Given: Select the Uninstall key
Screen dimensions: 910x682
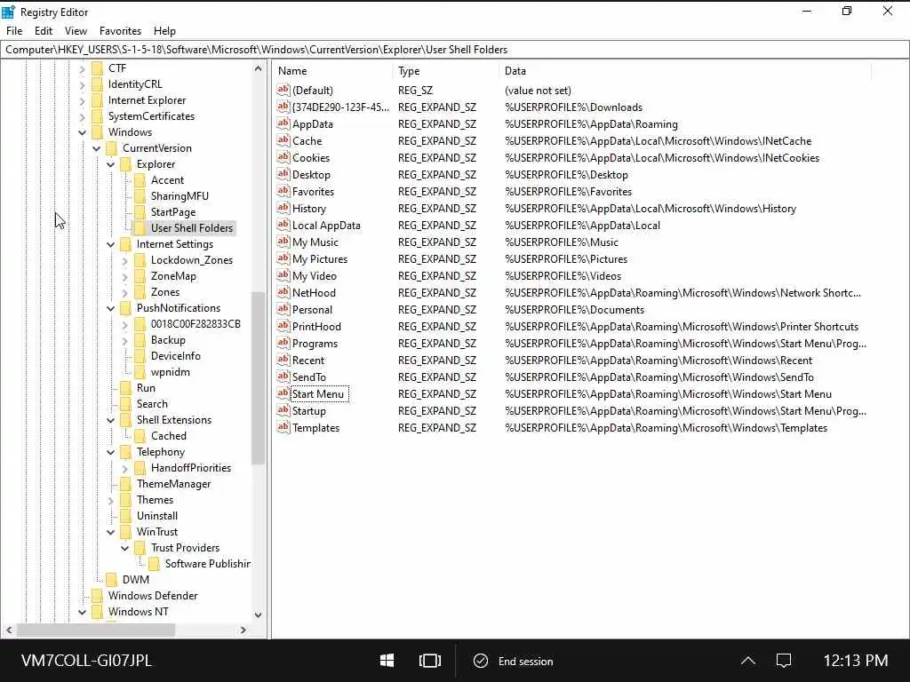Looking at the screenshot, I should coord(157,516).
